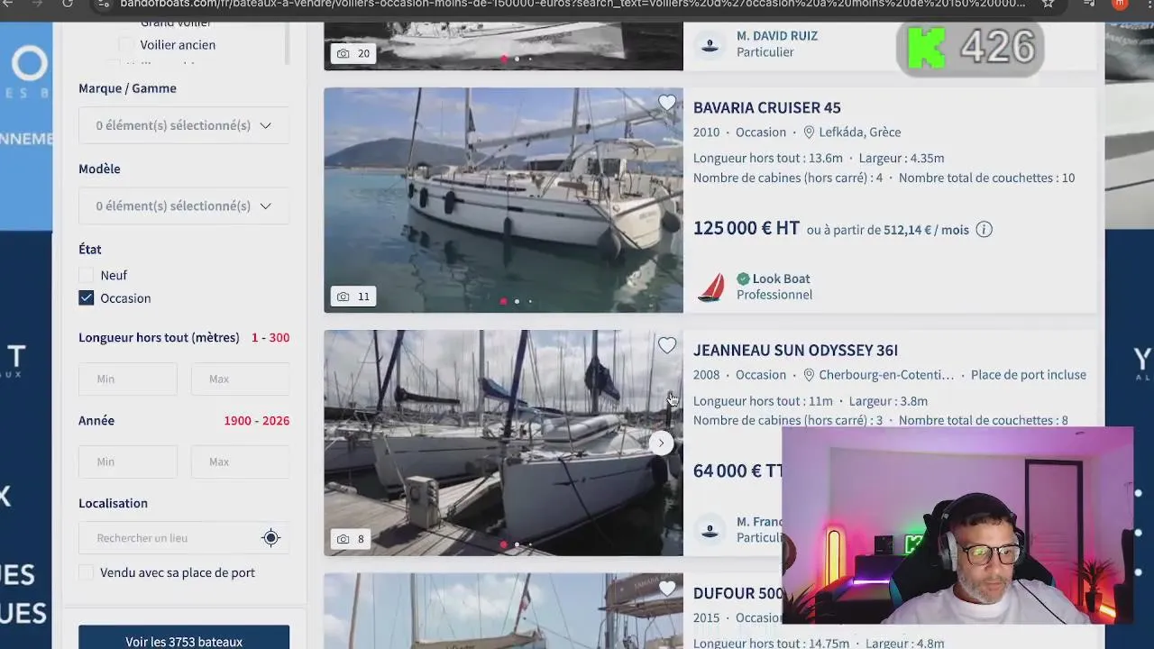Open the DUFOUR 500 listing title
This screenshot has height=649, width=1154.
tap(737, 593)
